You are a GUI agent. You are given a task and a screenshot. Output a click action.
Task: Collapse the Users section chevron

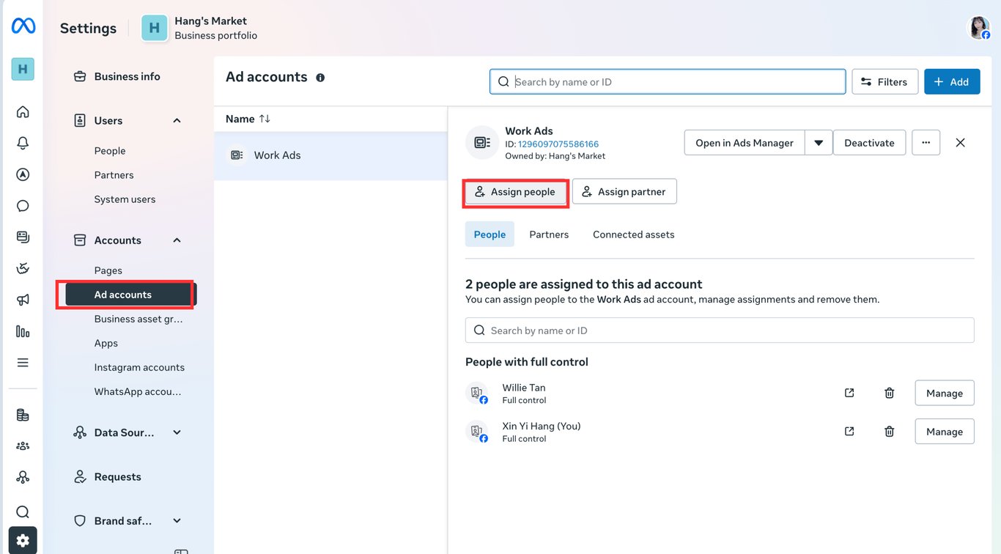(x=177, y=120)
